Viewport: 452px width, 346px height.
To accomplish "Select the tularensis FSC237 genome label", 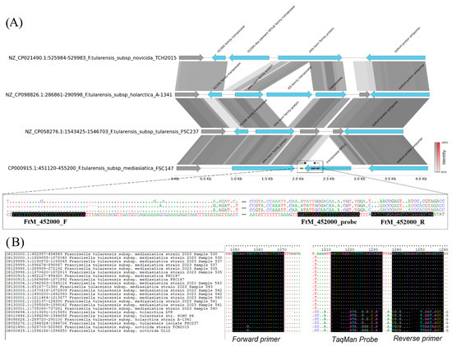I will pyautogui.click(x=112, y=131).
